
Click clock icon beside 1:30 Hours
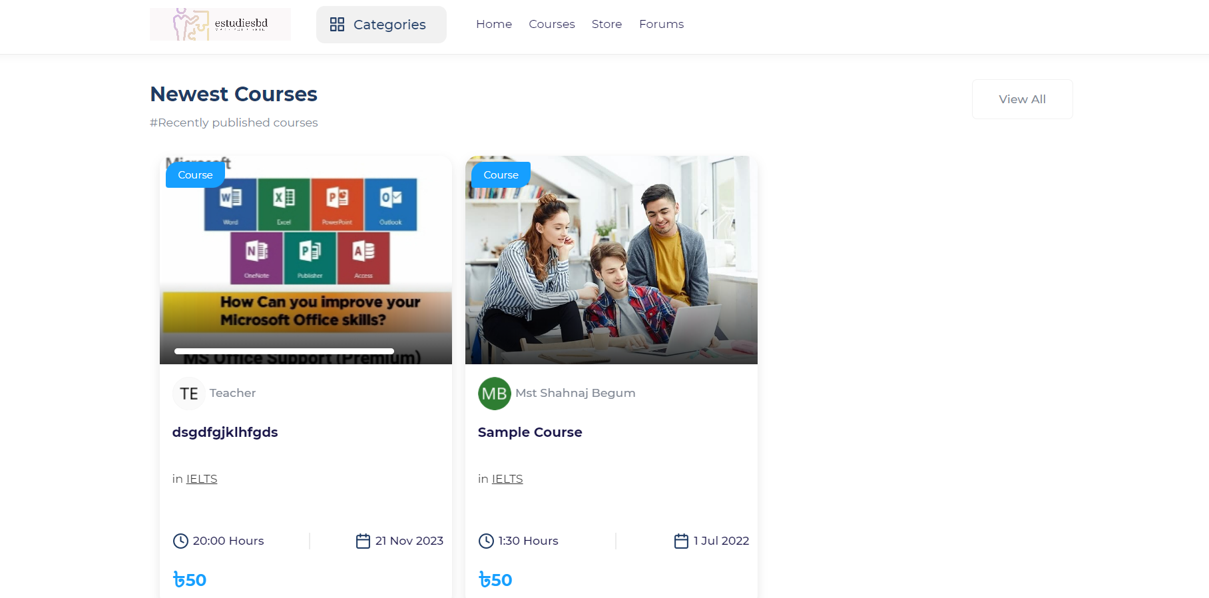pos(486,541)
